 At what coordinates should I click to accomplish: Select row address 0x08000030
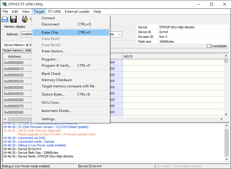(x=14, y=81)
